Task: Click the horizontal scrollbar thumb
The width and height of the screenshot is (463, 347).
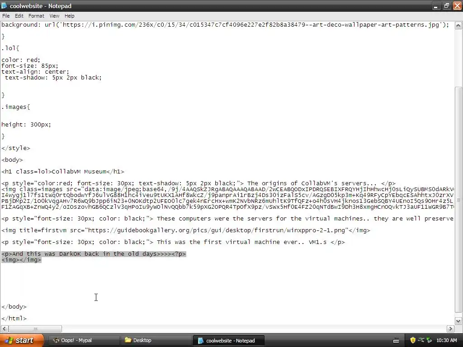Action: click(x=35, y=328)
